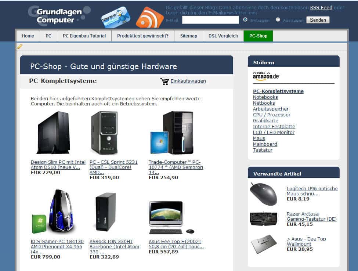Go to PC Eigenbau Tutorial tab
The width and height of the screenshot is (358, 271).
pyautogui.click(x=84, y=36)
